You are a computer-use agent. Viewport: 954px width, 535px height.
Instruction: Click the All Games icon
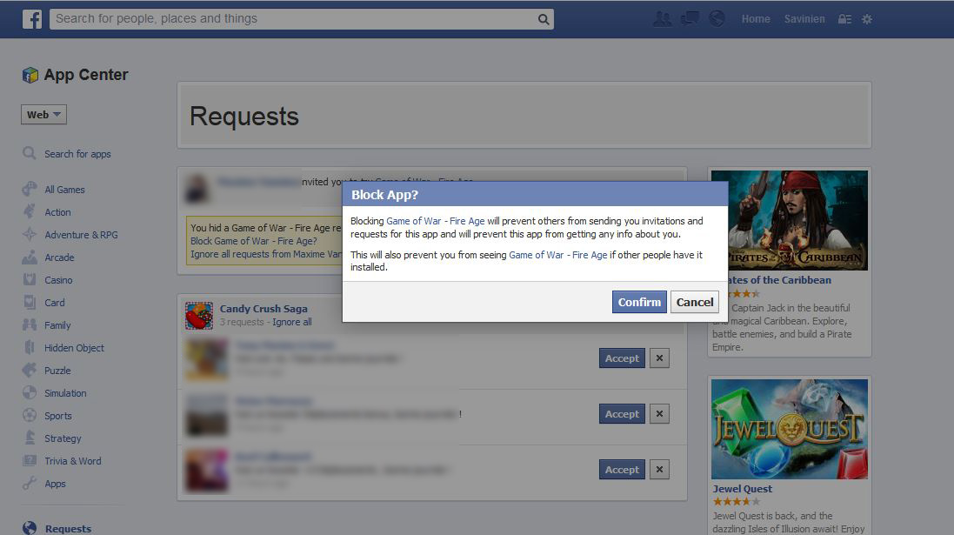(x=30, y=190)
